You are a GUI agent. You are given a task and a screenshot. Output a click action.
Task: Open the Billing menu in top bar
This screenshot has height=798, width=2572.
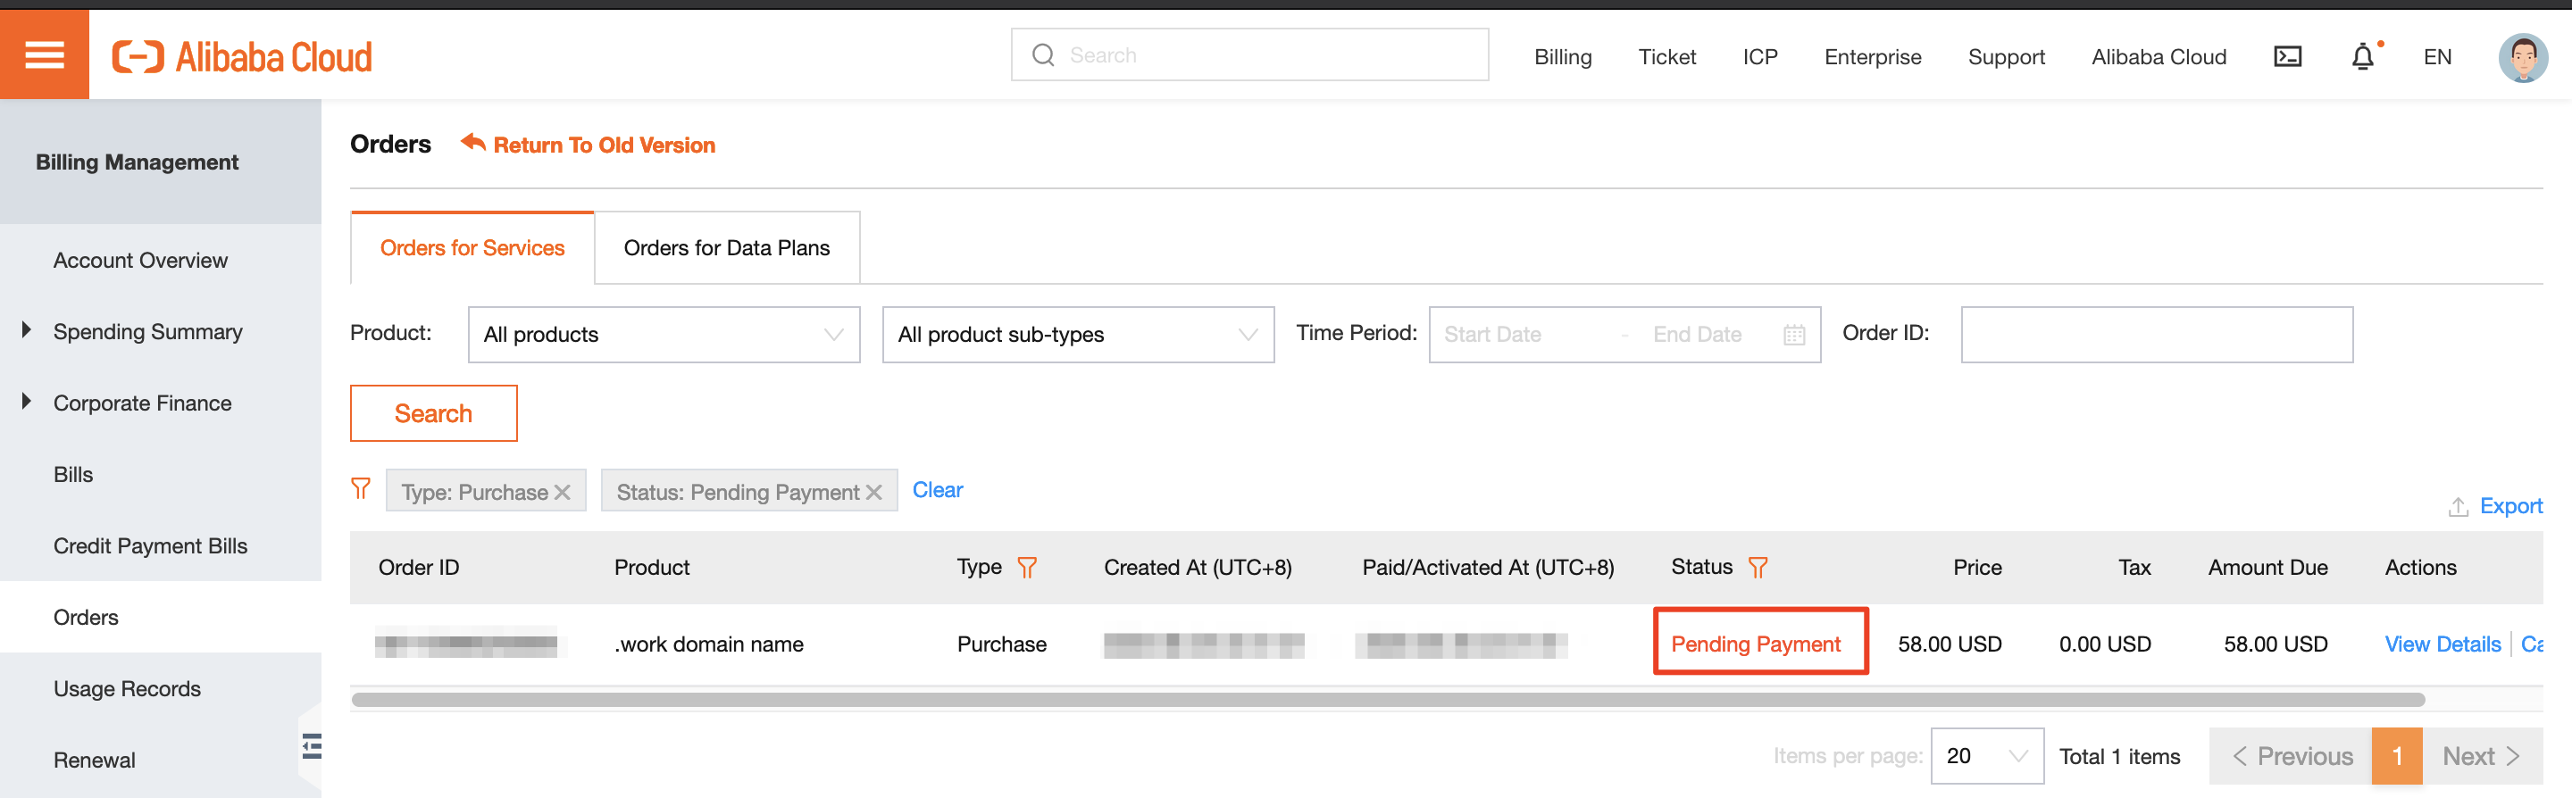1563,57
